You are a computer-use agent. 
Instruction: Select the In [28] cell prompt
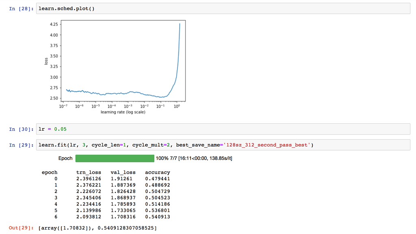pyautogui.click(x=22, y=9)
